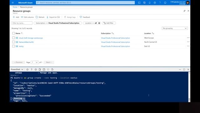The height and width of the screenshot is (113, 200).
Task: Click the Previous page button
Action: point(18,62)
